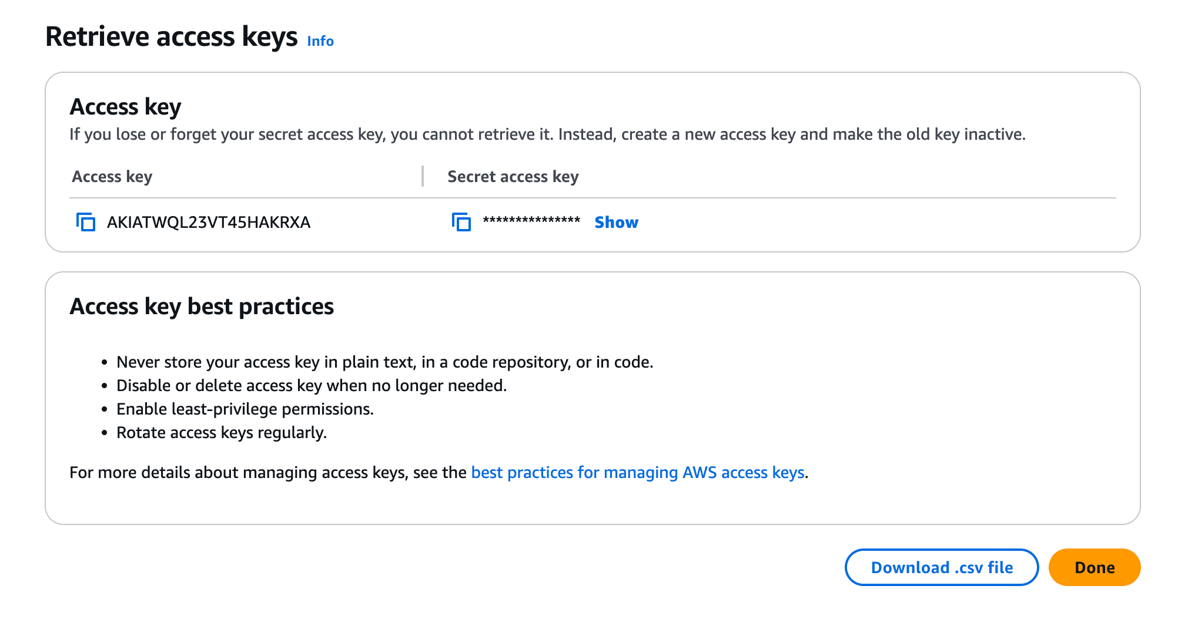Click the 'Retrieve access keys' page title

coord(172,37)
